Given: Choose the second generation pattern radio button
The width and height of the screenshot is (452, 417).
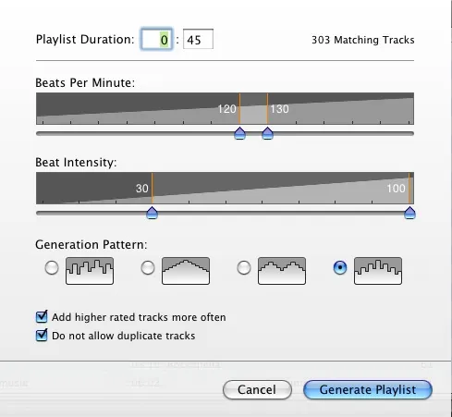Looking at the screenshot, I should point(148,267).
